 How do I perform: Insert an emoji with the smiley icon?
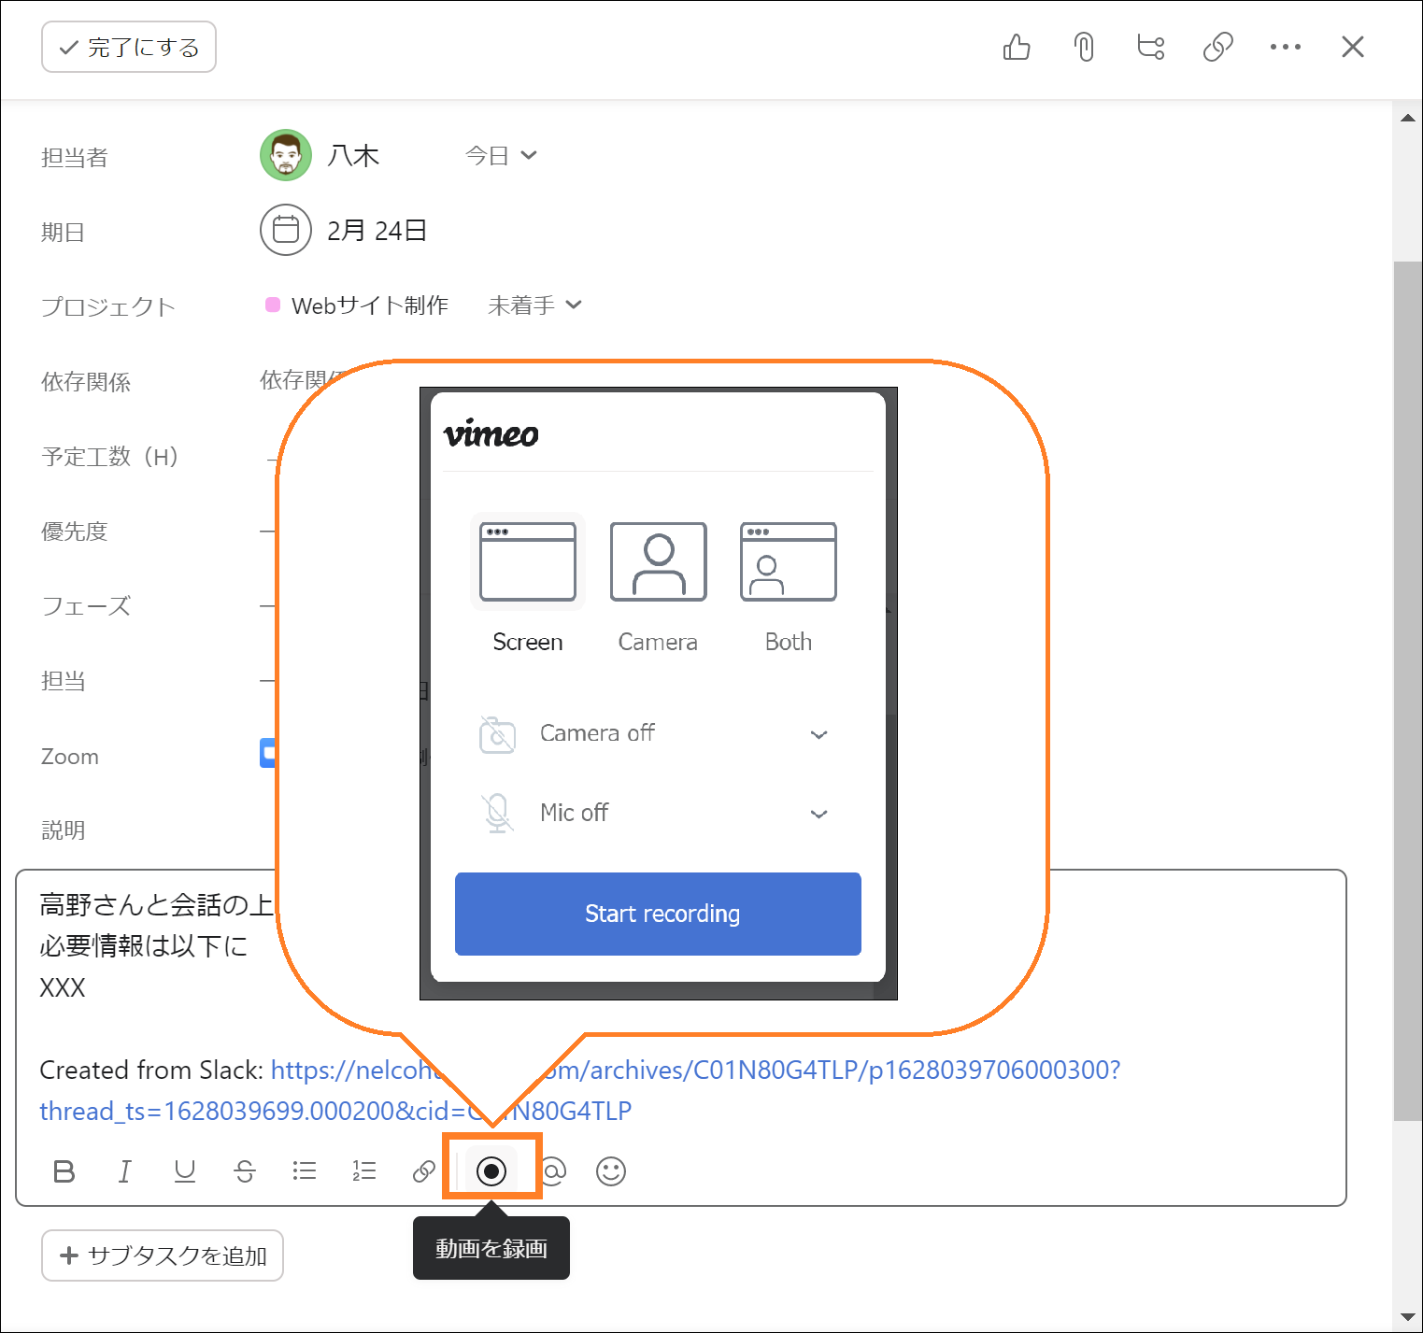coord(611,1171)
